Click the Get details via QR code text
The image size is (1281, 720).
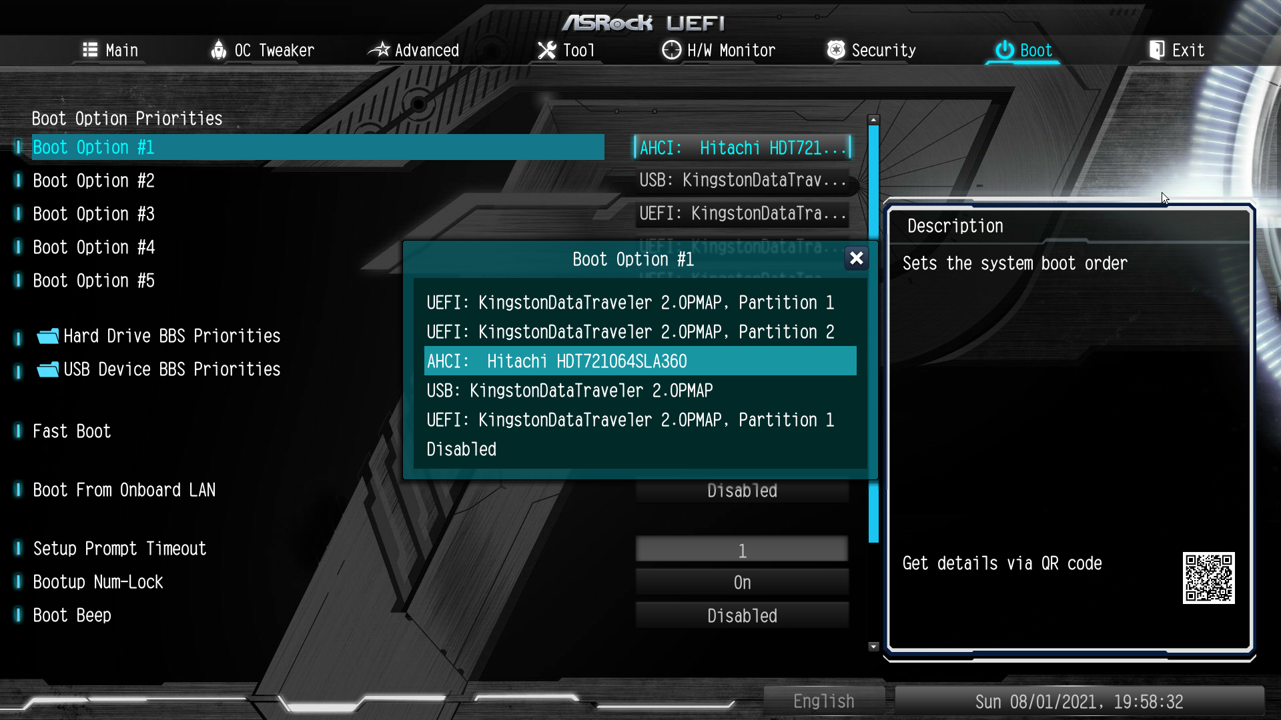coord(1002,564)
